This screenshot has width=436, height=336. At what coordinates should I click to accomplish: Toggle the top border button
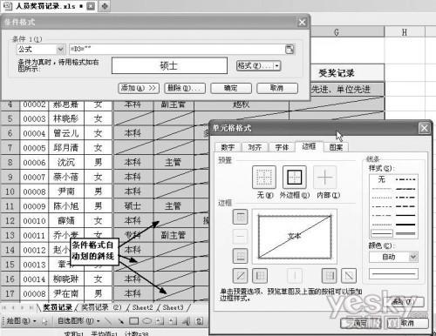pos(240,217)
